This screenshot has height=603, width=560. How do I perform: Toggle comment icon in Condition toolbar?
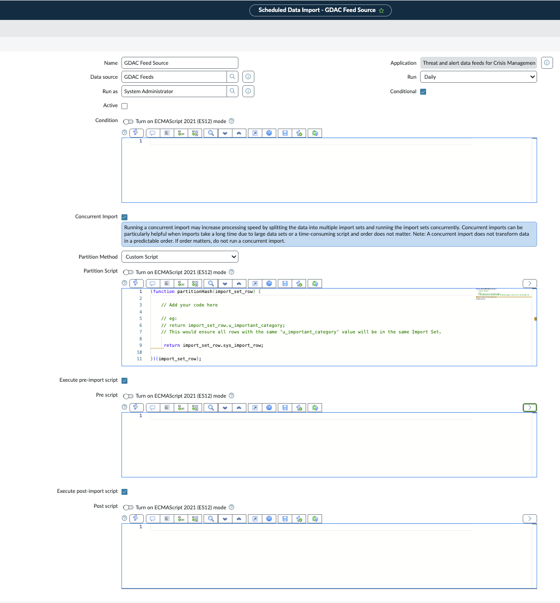click(x=153, y=133)
